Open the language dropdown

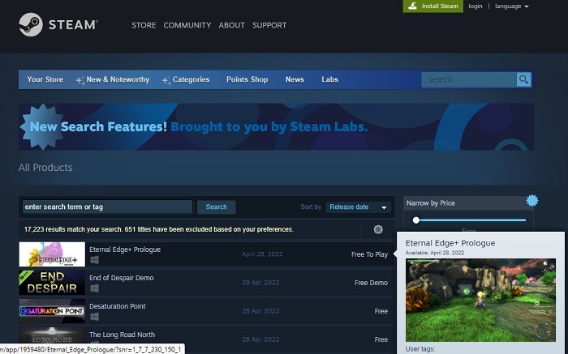[x=511, y=6]
